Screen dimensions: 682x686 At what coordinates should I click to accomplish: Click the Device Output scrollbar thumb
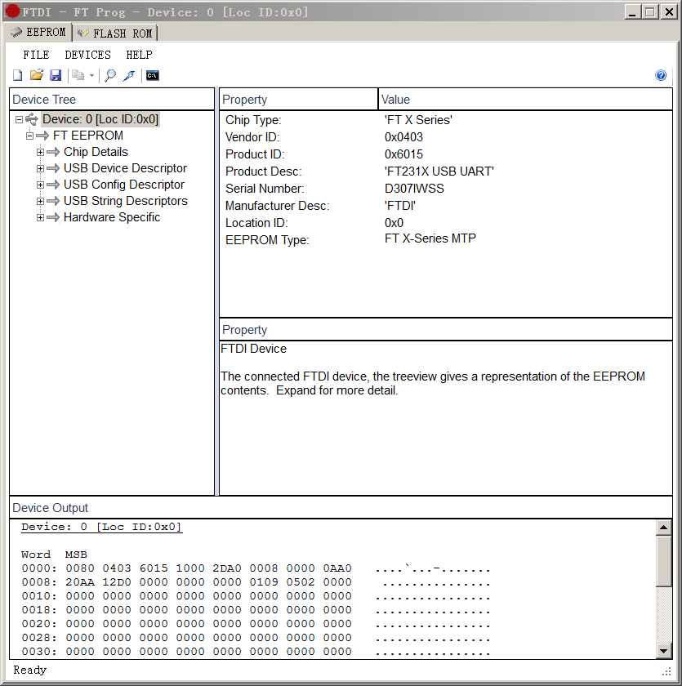pos(664,561)
